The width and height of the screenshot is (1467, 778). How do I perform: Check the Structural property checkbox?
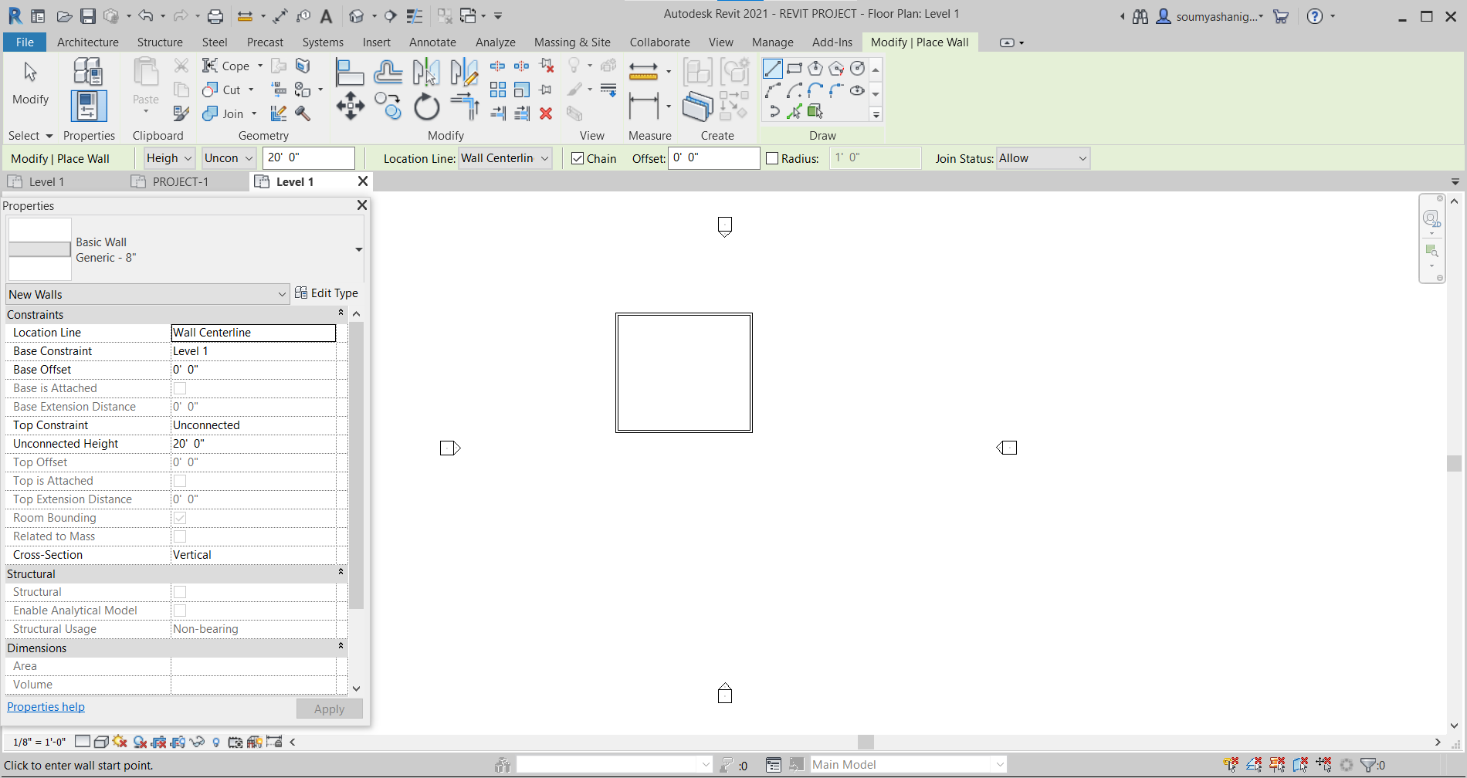[x=180, y=592]
